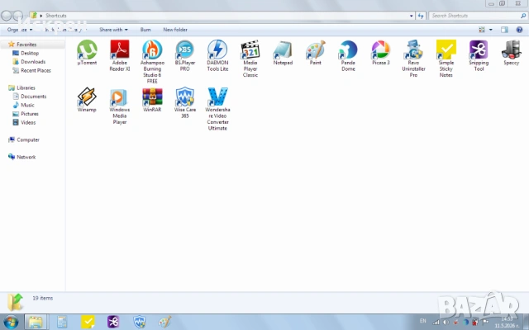Image resolution: width=529 pixels, height=330 pixels.
Task: Select the Adobe Reader XI shortcut
Action: [119, 55]
